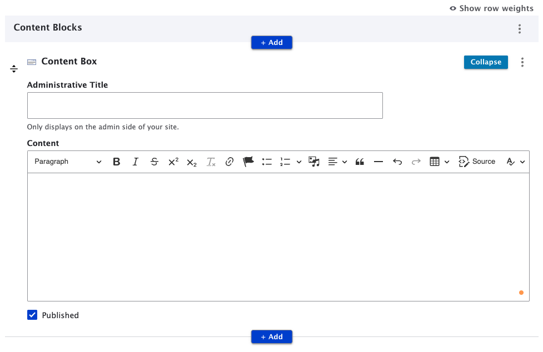Click the remove formatting icon
Viewport: 543px width, 352px height.
(x=211, y=162)
